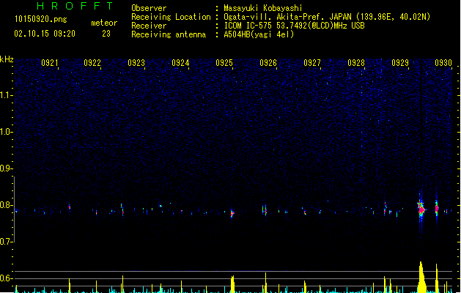Click the 0921 time marker
Screen dimensions: 461x293
coord(49,63)
